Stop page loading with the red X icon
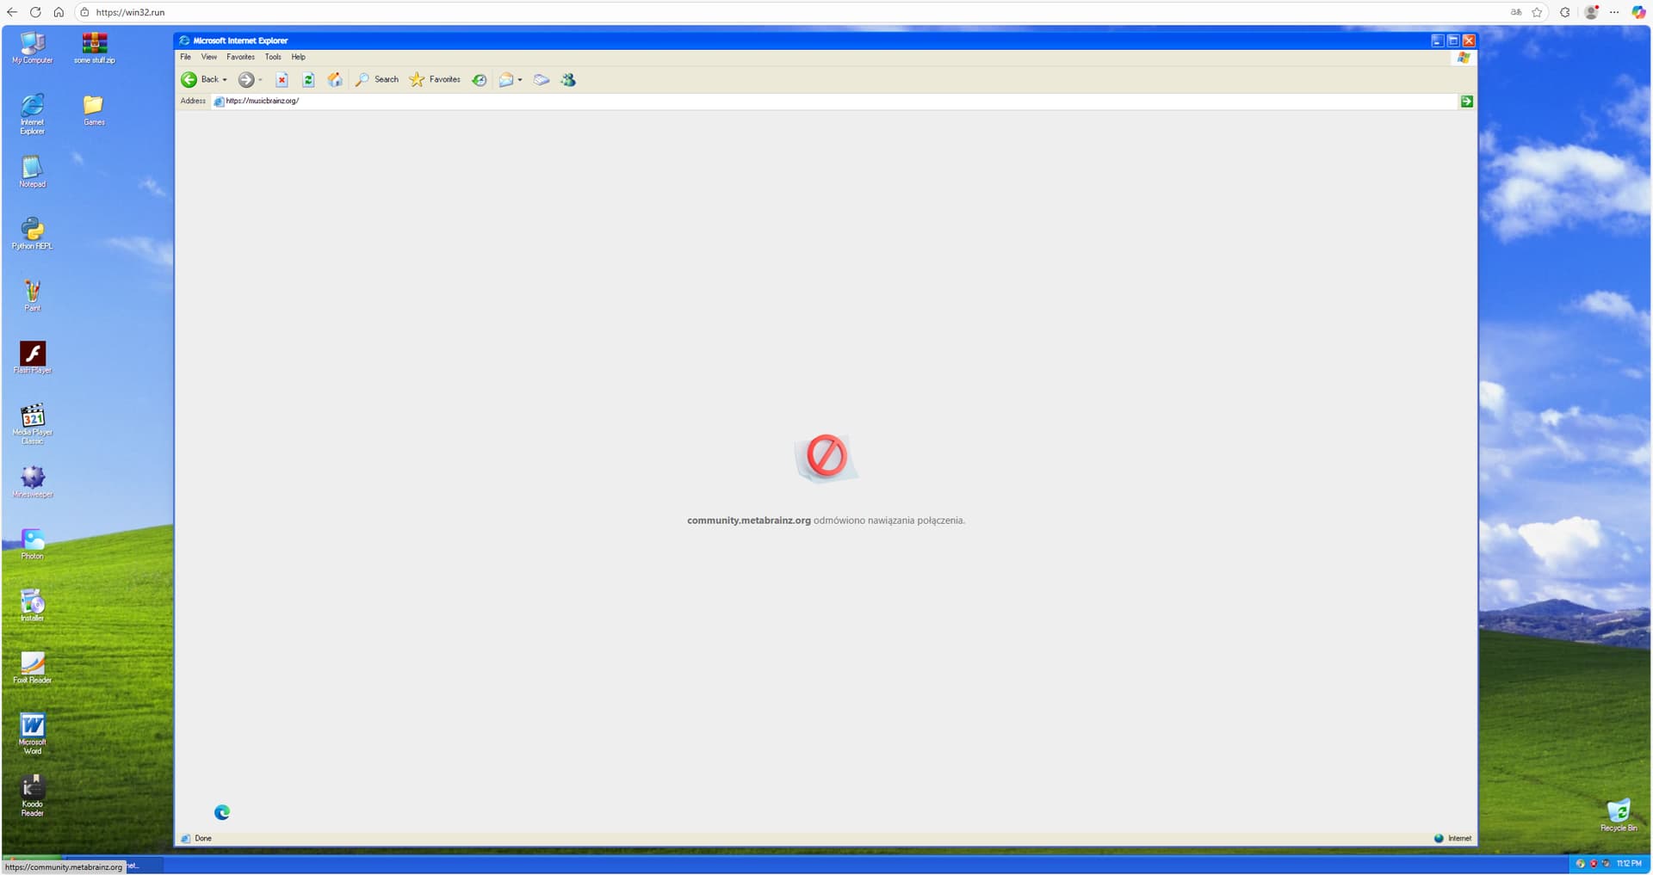 tap(282, 80)
